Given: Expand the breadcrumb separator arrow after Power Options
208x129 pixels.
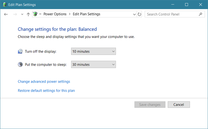Looking at the screenshot, I should (x=70, y=14).
